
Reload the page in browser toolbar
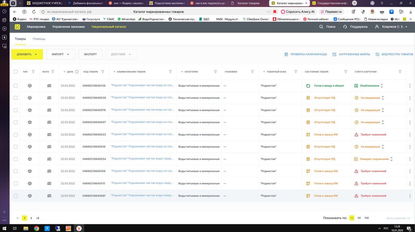point(34,12)
